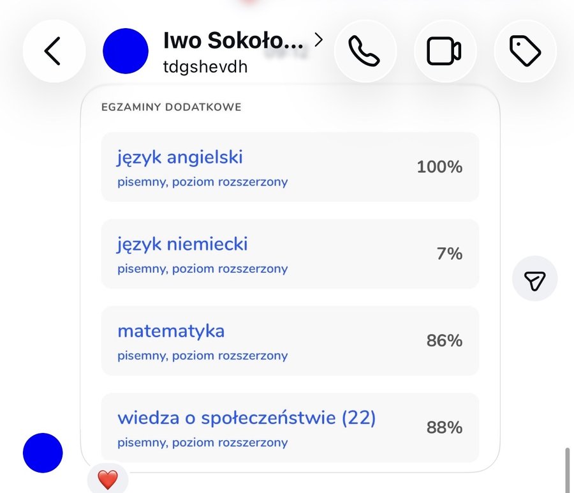This screenshot has height=493, width=574.
Task: Open the tag label icon
Action: tap(525, 51)
